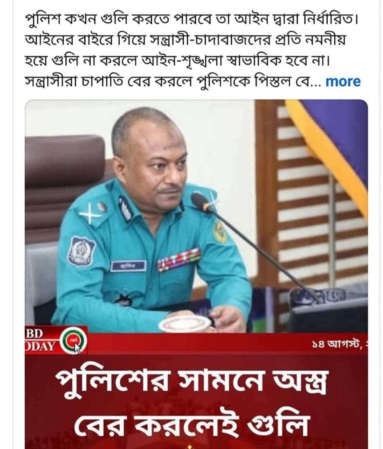Click third post line starting 'হয়ে গুলি না'
383x449 pixels.
click(x=176, y=59)
